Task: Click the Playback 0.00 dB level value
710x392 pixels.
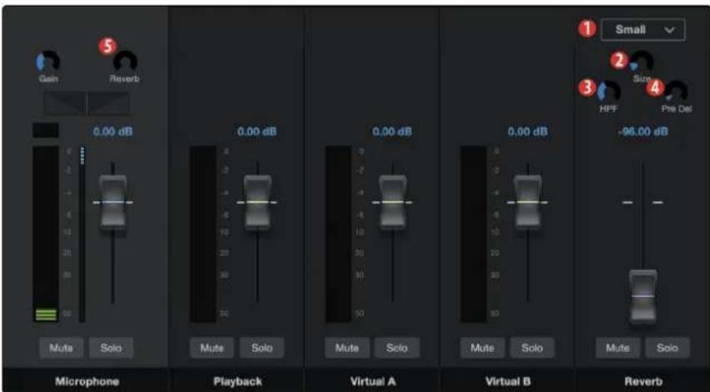Action: coord(257,132)
